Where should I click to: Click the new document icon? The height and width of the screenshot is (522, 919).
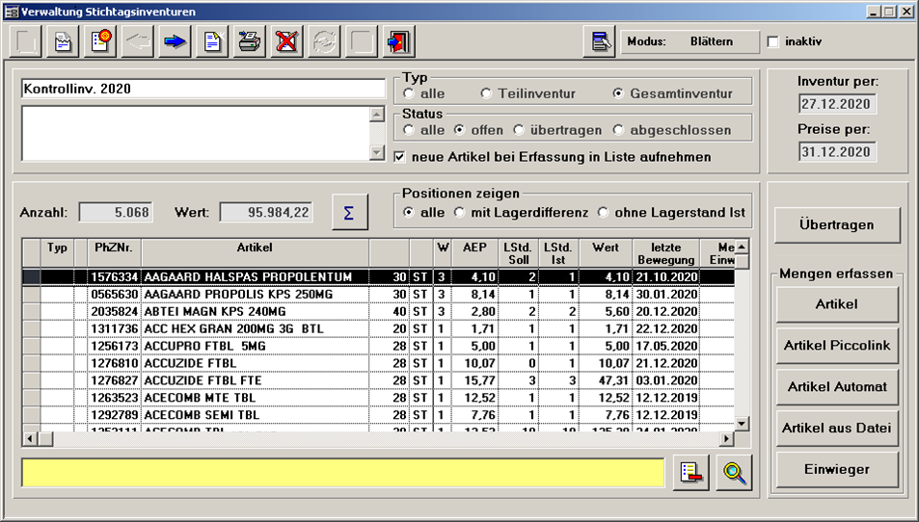[x=212, y=42]
